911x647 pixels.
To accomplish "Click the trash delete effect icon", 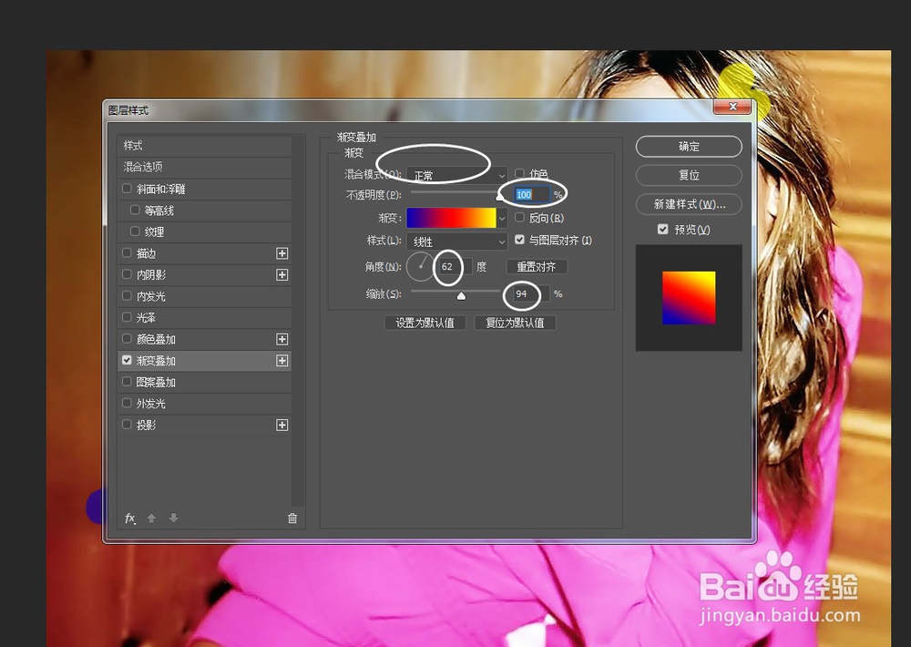I will pyautogui.click(x=292, y=518).
